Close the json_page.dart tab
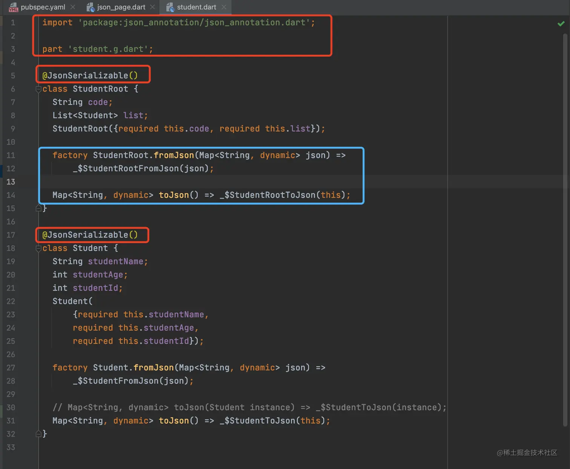Screen dimensions: 570x469 coord(152,7)
